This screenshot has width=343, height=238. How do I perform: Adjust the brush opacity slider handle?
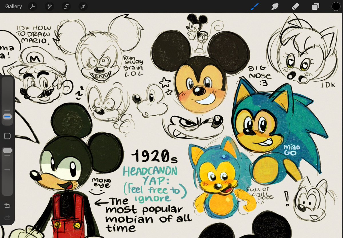pyautogui.click(x=7, y=151)
